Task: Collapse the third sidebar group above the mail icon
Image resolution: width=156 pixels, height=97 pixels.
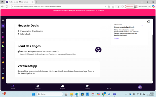Action: (x=3, y=69)
